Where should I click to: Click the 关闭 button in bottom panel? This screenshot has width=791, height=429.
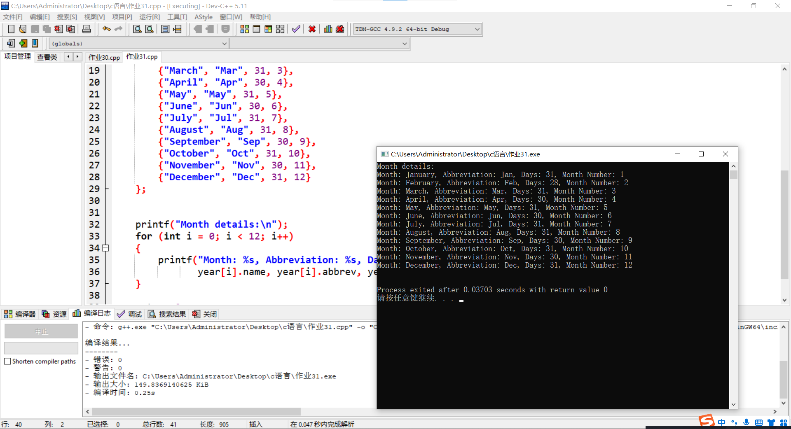pyautogui.click(x=205, y=314)
